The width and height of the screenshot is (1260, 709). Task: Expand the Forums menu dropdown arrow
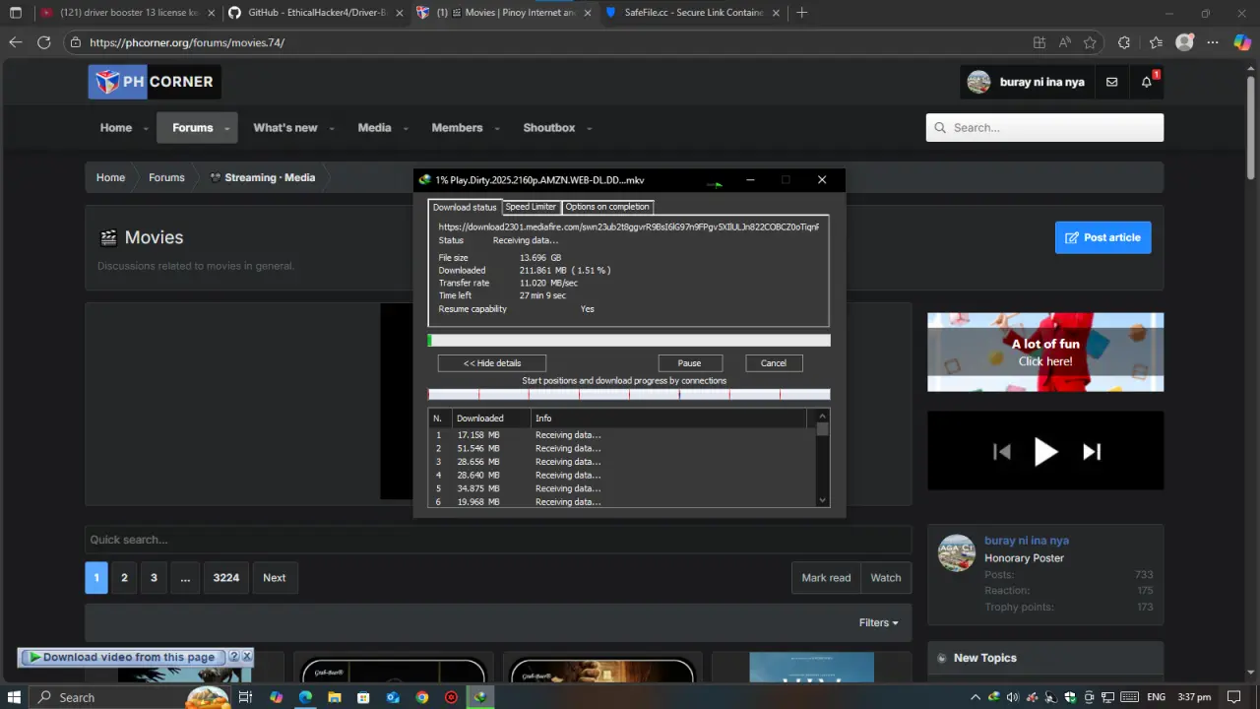click(x=227, y=128)
